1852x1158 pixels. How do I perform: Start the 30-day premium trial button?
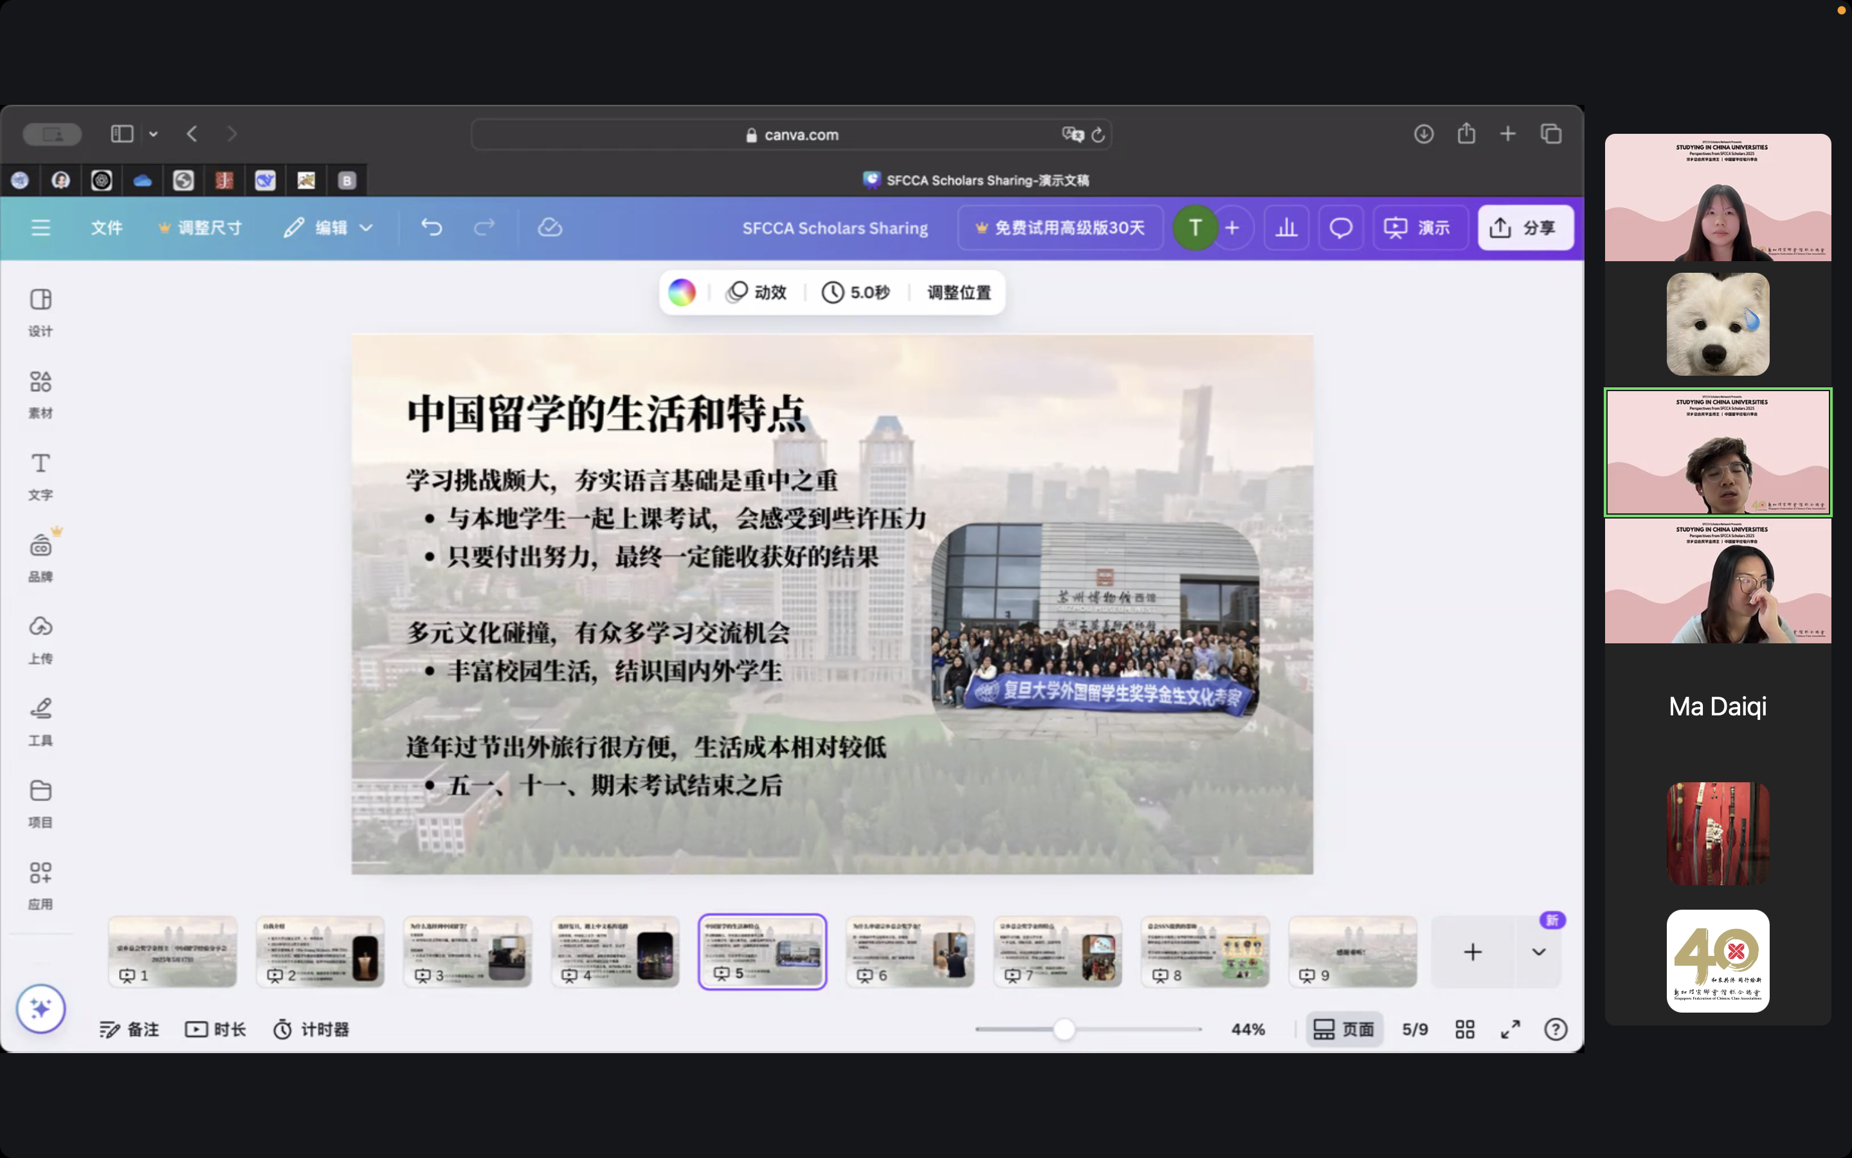click(x=1060, y=228)
